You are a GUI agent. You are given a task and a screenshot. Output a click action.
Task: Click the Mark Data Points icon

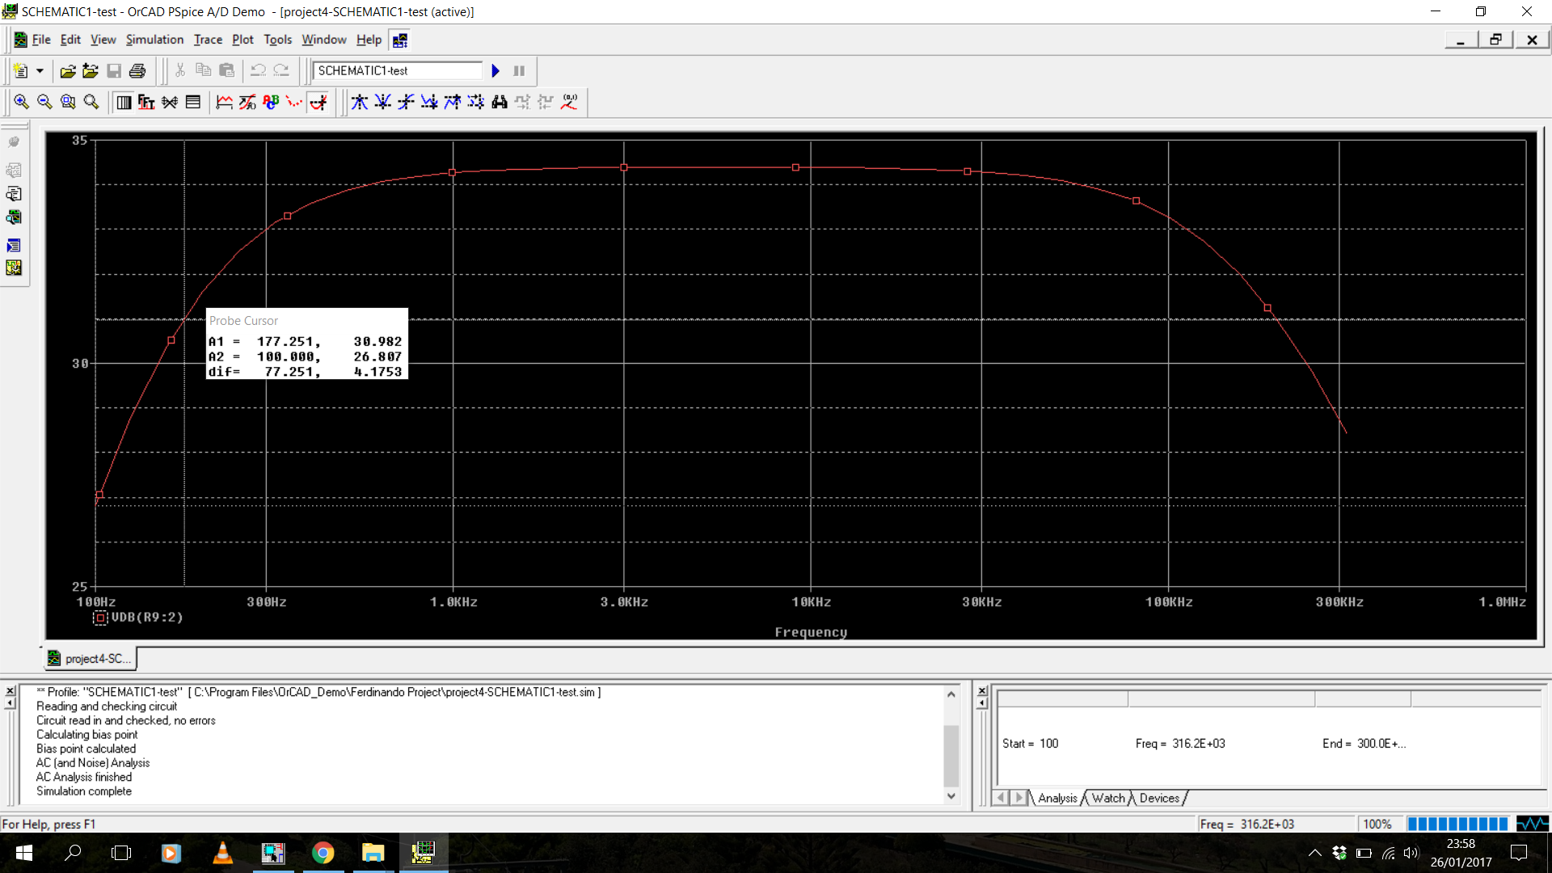(x=294, y=102)
